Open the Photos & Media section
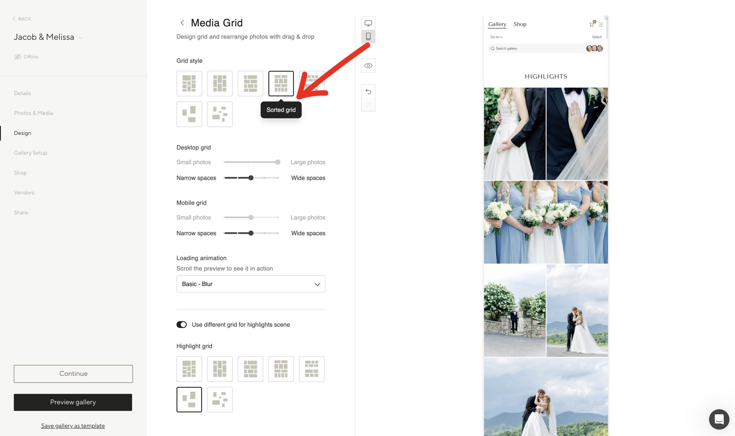Image resolution: width=735 pixels, height=436 pixels. 34,113
